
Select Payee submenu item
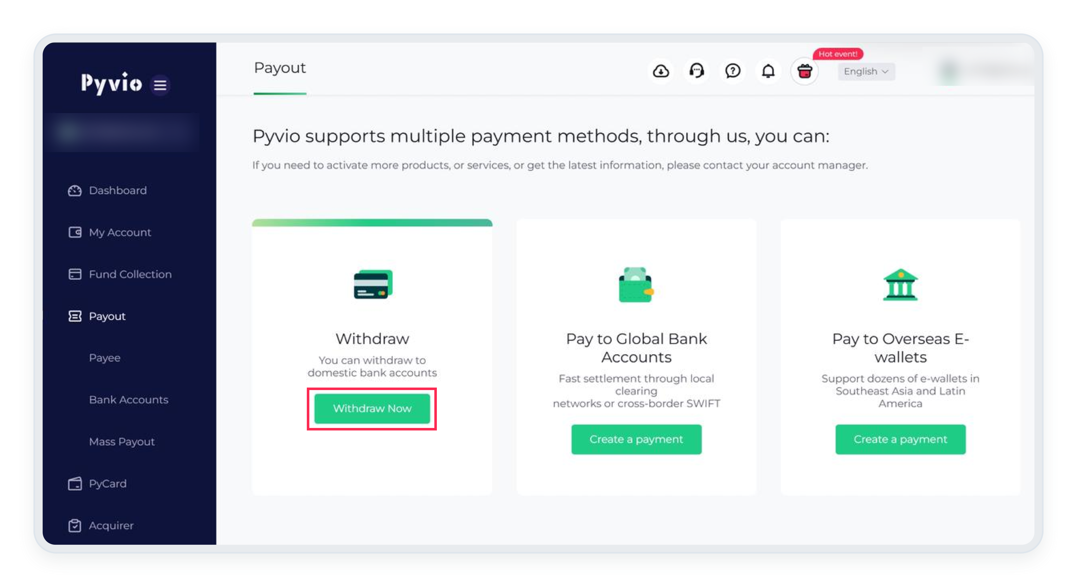coord(104,358)
